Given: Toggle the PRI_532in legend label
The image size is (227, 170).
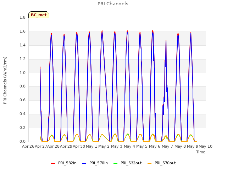Looking at the screenshot, I should pyautogui.click(x=67, y=163).
